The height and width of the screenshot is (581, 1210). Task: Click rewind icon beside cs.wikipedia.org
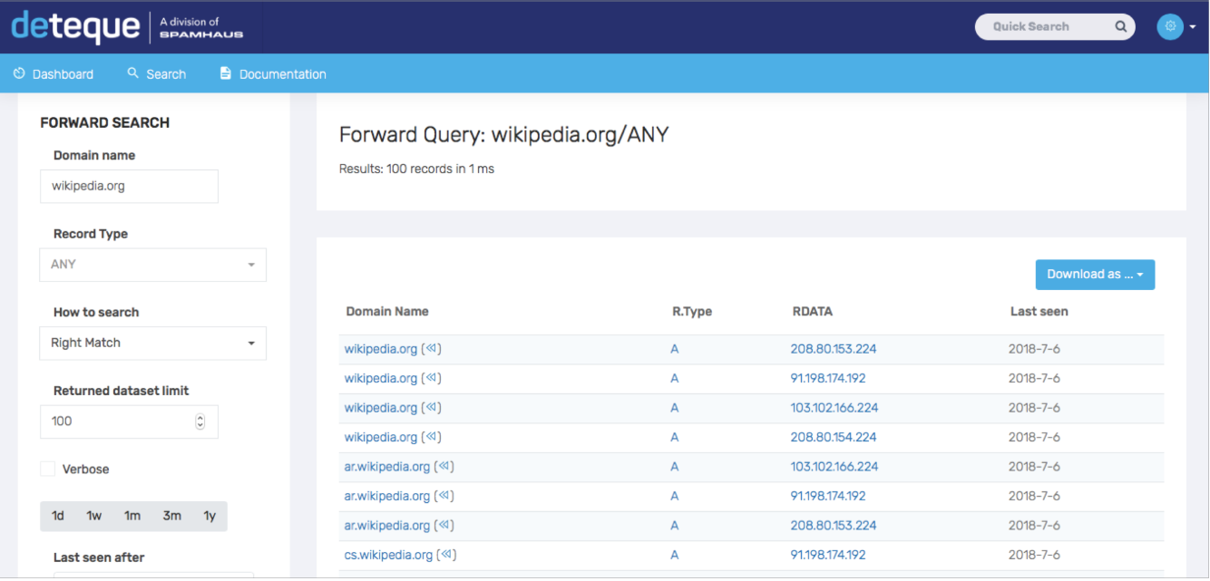pyautogui.click(x=447, y=555)
